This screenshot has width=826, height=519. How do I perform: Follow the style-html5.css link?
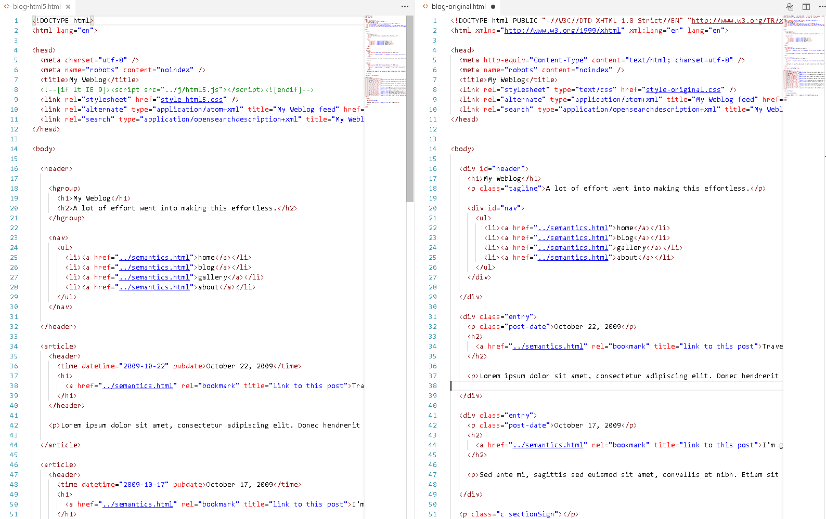[191, 99]
